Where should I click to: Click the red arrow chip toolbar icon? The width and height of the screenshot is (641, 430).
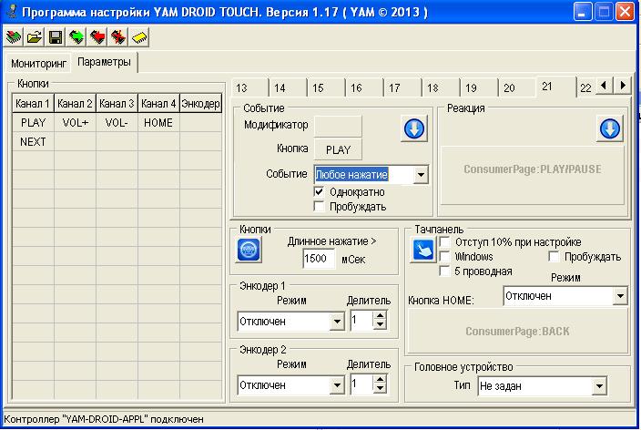pos(97,37)
